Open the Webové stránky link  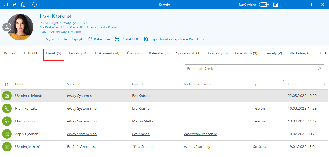tap(197, 147)
